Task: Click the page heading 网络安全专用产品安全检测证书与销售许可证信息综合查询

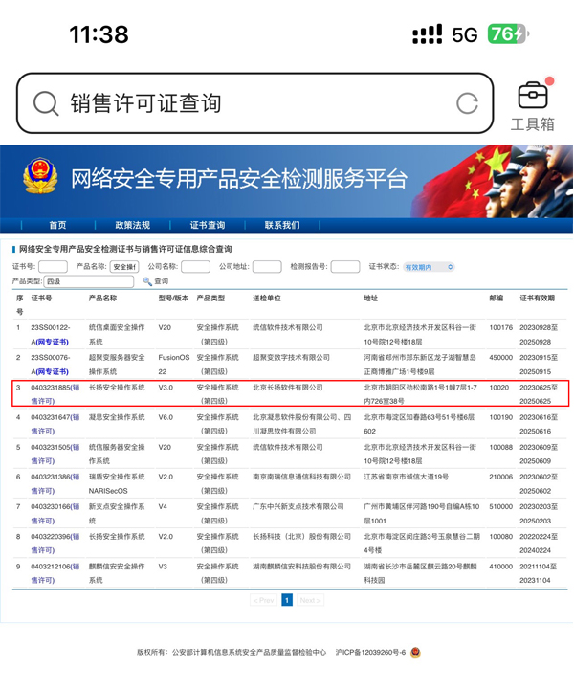Action: 125,249
